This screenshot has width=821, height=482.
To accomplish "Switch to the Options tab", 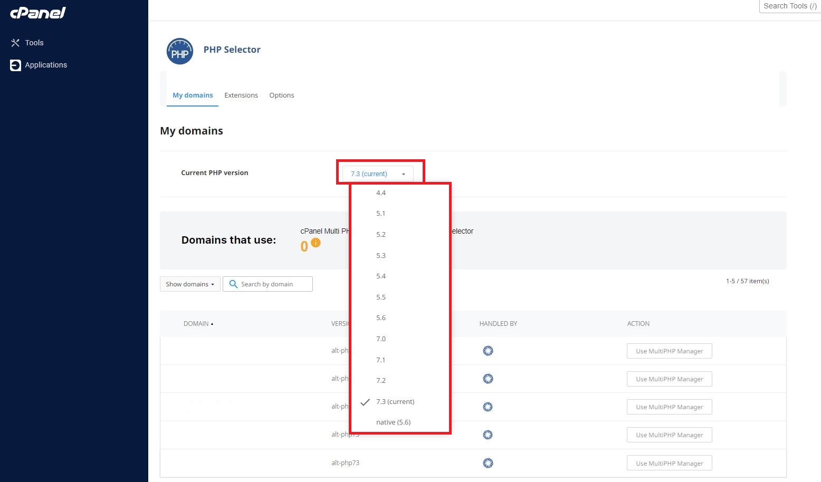I will coord(282,95).
